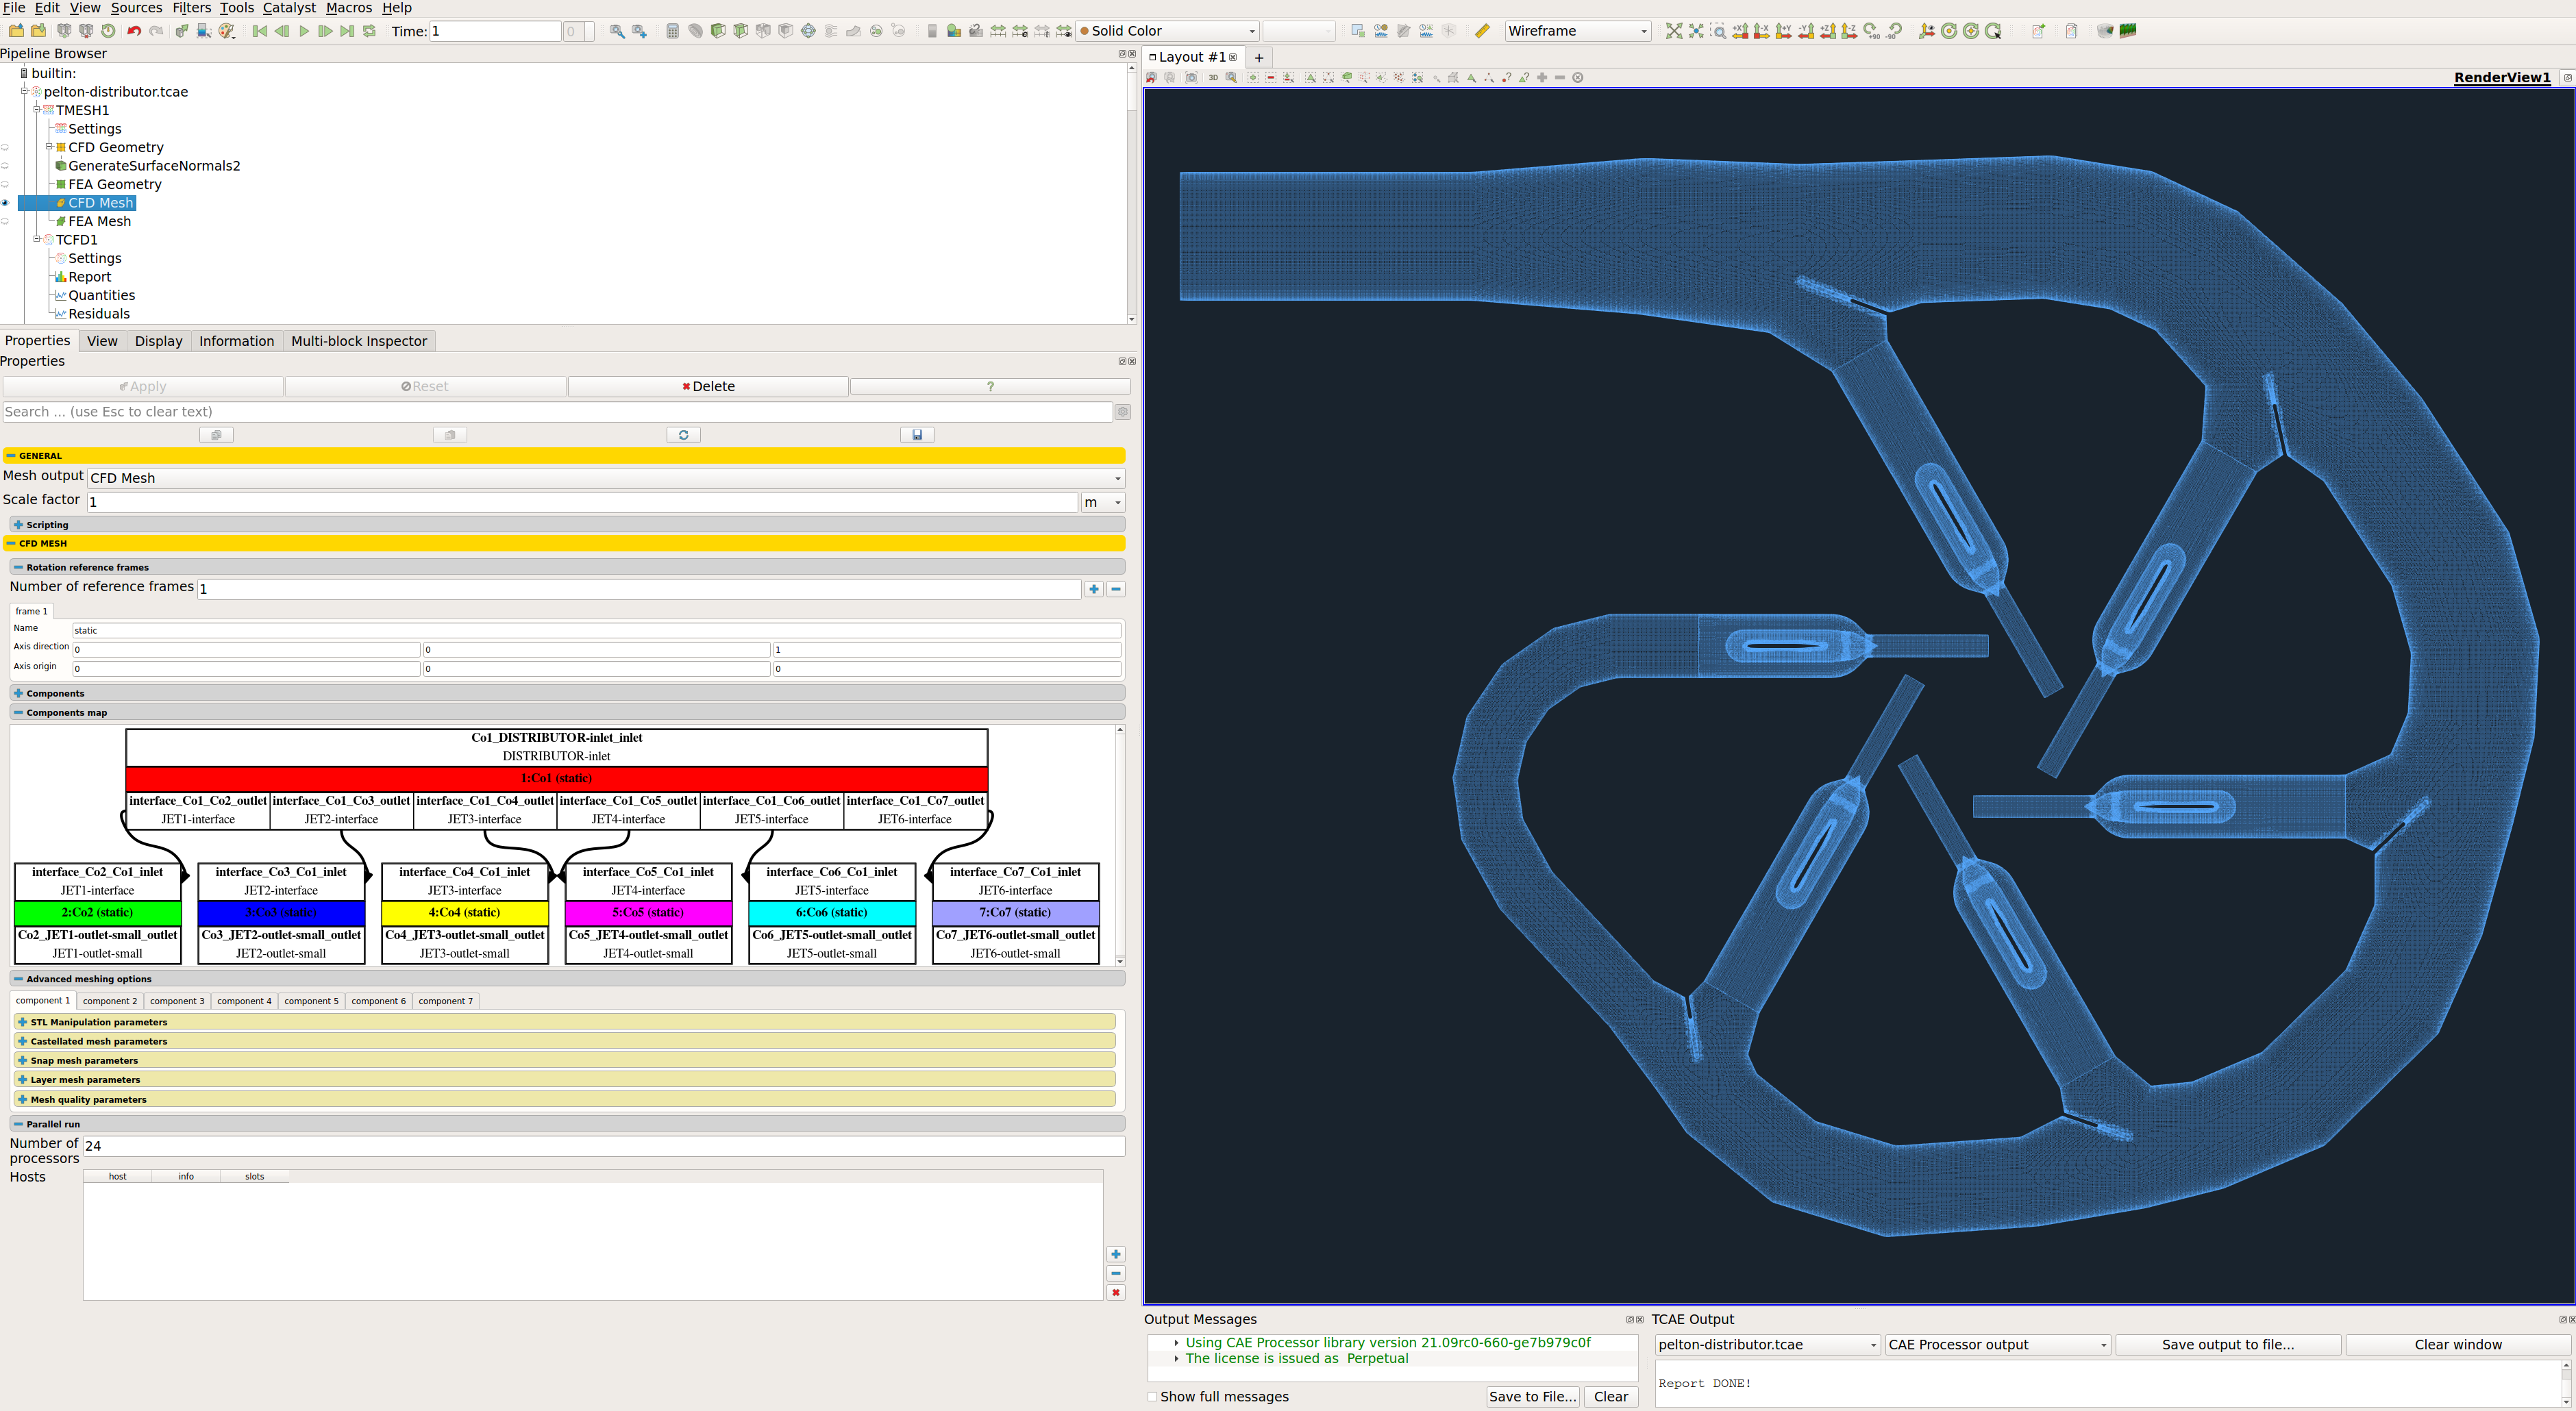Click the Undo arrow icon
2576x1411 pixels.
(x=134, y=31)
